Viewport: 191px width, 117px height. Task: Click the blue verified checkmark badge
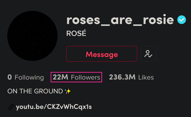[x=181, y=20]
